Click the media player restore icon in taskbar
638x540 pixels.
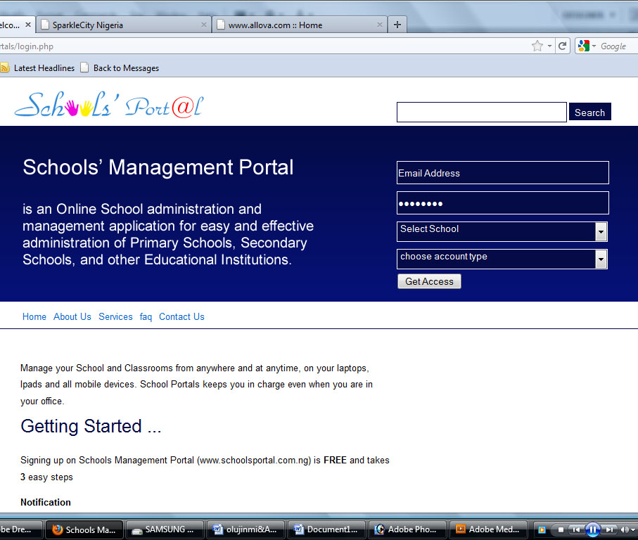pos(542,530)
